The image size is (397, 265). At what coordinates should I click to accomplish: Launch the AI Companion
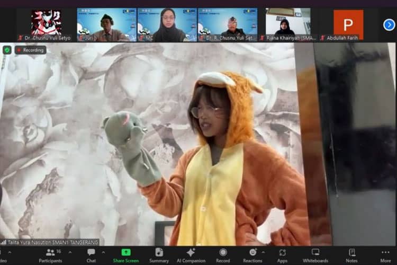(191, 255)
